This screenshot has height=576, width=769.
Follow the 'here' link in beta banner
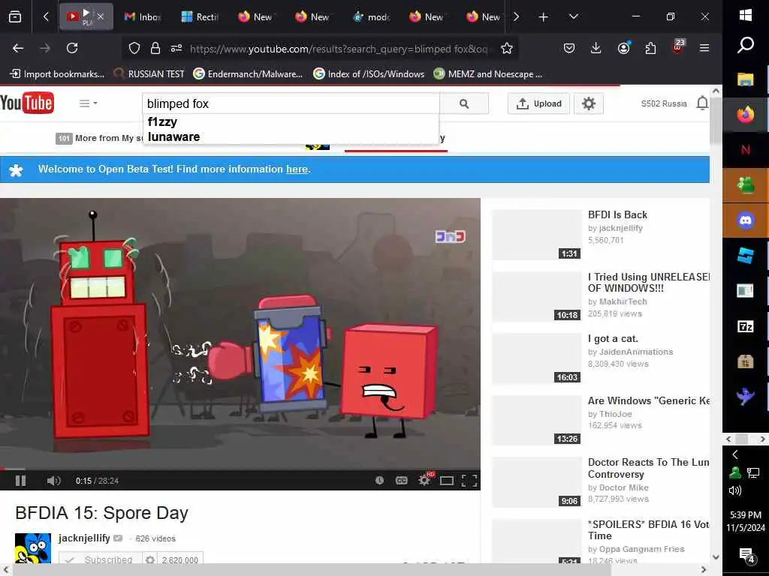297,169
